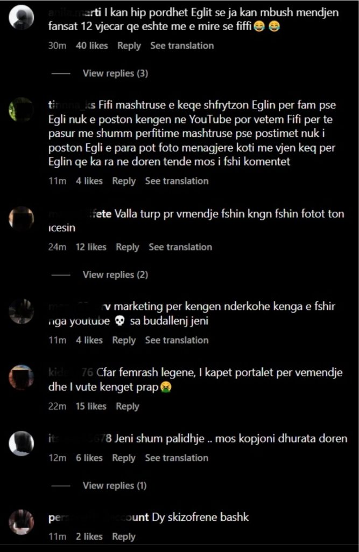Expand View replies (3)

tap(115, 73)
